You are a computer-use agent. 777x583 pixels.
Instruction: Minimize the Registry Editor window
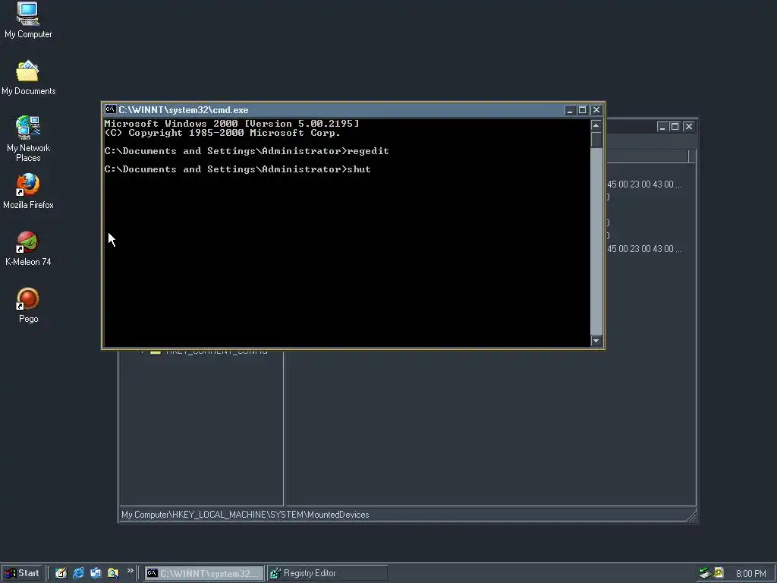click(x=662, y=127)
